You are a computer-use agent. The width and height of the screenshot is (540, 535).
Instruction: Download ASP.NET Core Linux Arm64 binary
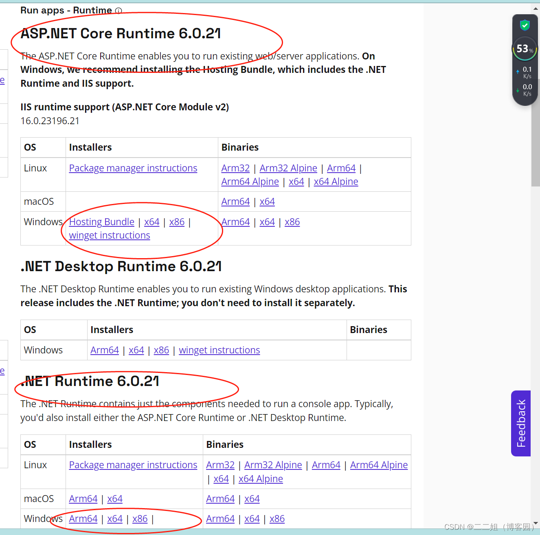click(341, 168)
